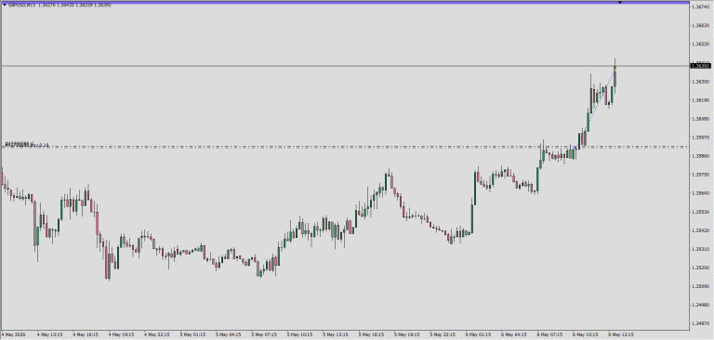Click the triangle arrow beside GBPUSD,M15 title
Viewport: 714px width, 340px height.
coord(5,5)
